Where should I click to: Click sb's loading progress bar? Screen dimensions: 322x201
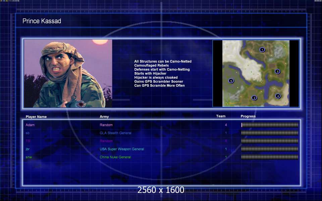coord(269,133)
